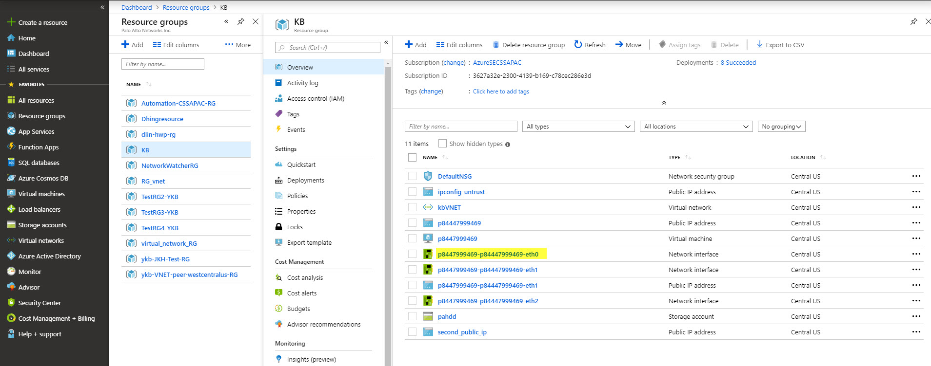The width and height of the screenshot is (931, 366).
Task: Pin the Resource groups blade
Action: 241,21
